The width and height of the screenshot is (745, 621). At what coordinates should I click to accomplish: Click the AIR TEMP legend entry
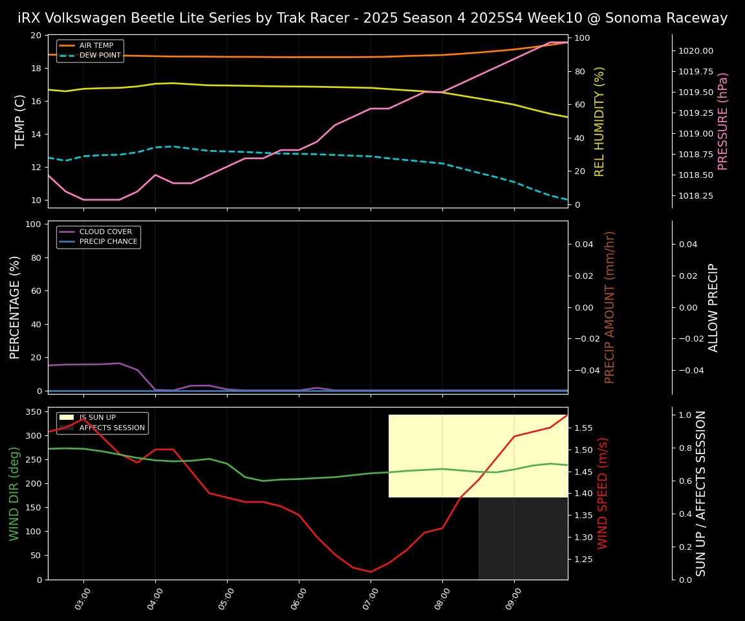click(x=96, y=46)
